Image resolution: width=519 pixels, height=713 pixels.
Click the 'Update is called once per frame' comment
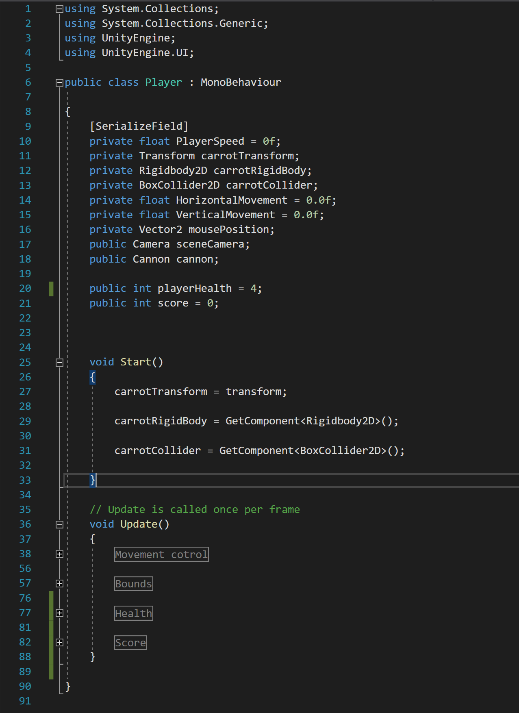point(195,510)
